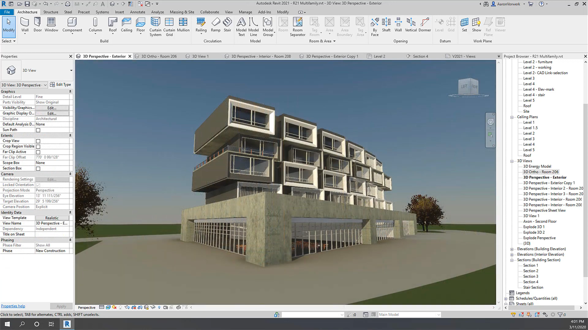Click the 3D View 1 tab

[x=200, y=56]
